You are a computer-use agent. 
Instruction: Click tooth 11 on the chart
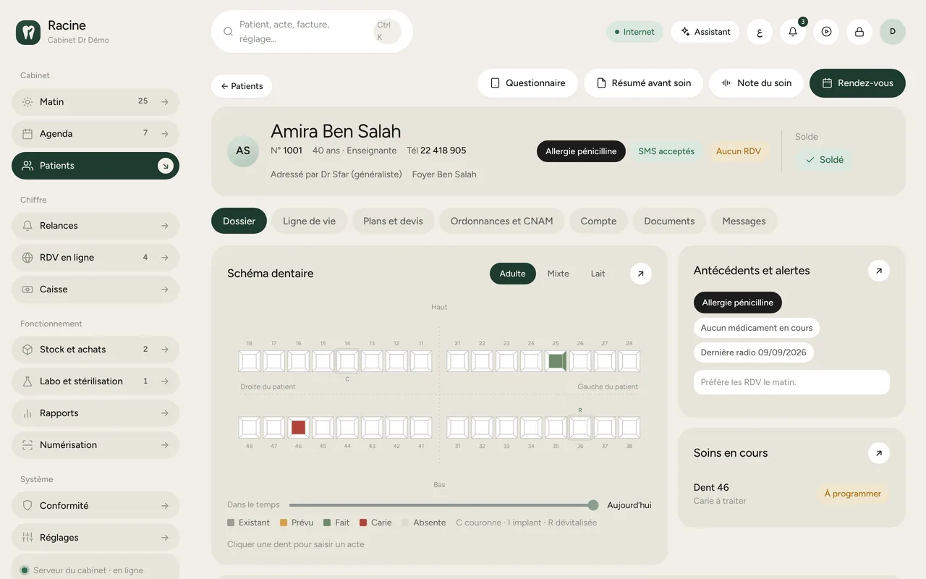421,361
